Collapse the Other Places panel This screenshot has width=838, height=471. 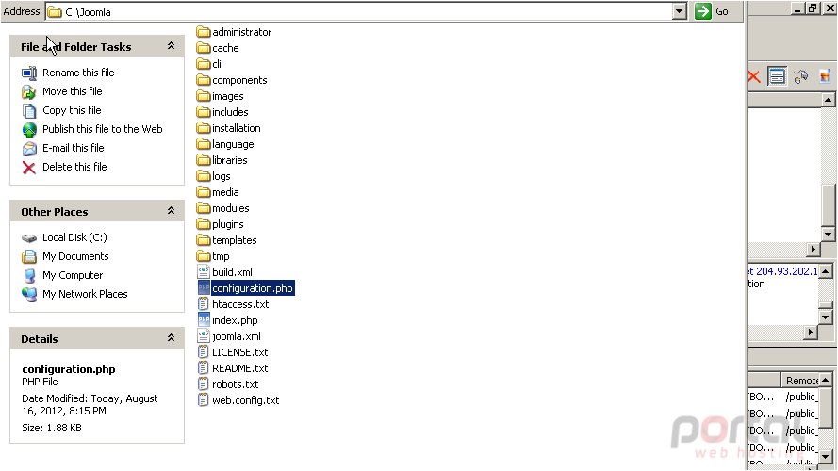(x=171, y=211)
